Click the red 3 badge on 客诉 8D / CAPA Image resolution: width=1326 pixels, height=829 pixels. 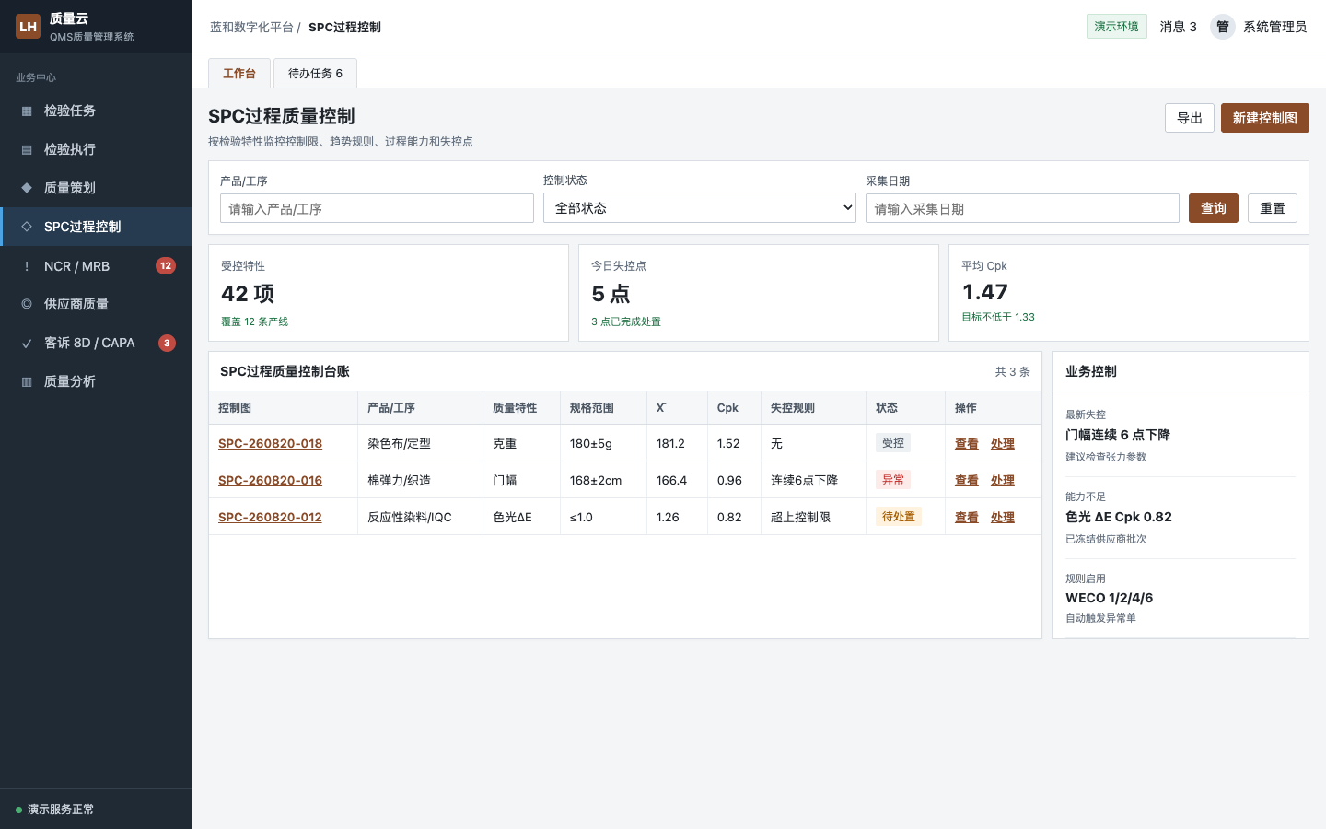167,343
